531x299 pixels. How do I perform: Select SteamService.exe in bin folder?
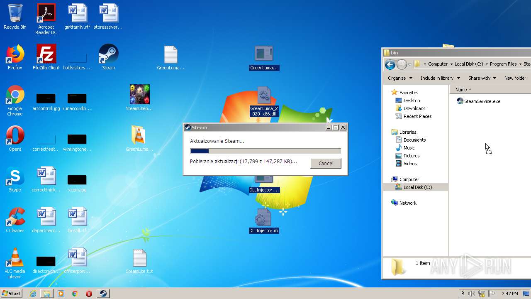point(478,101)
